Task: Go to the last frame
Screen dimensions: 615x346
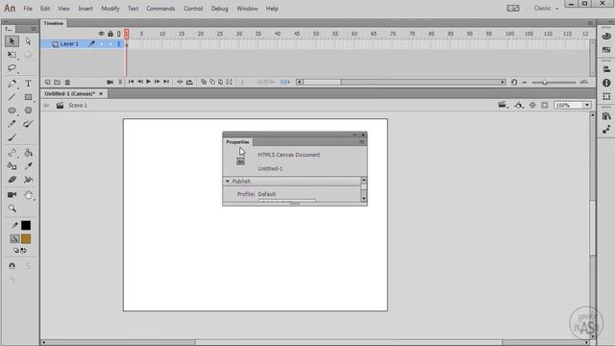Action: (166, 82)
